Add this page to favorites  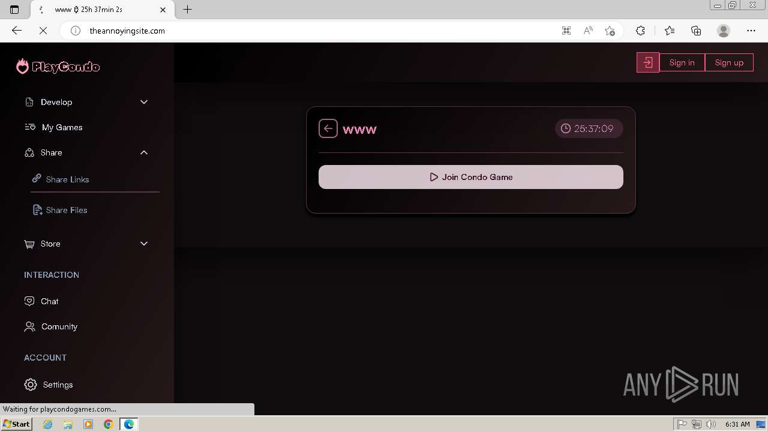point(610,31)
